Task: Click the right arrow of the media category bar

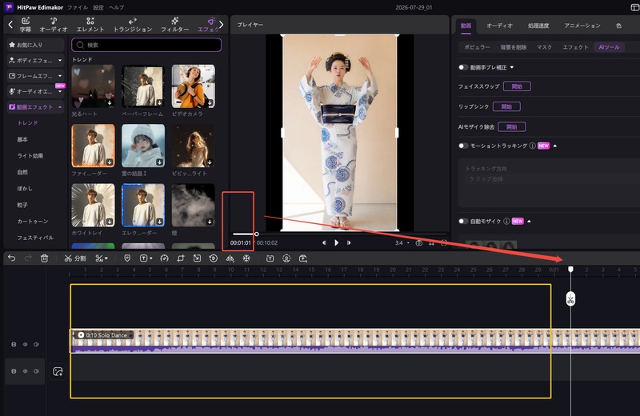Action: point(222,25)
